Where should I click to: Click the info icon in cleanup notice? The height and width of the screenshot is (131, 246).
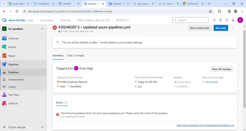[58, 42]
